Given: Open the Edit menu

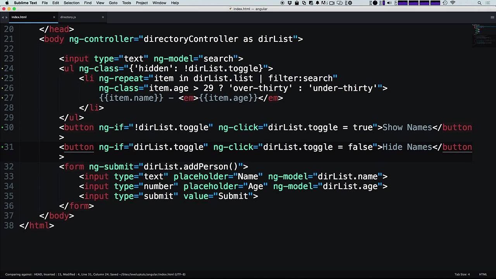Looking at the screenshot, I should click(56, 3).
